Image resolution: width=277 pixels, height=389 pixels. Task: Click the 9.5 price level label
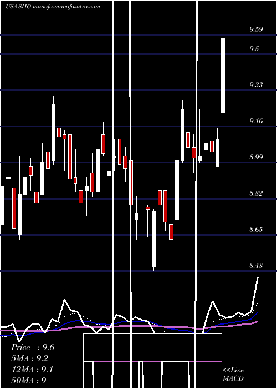(x=254, y=49)
